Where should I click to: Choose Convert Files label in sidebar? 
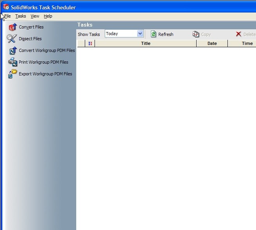pos(31,27)
